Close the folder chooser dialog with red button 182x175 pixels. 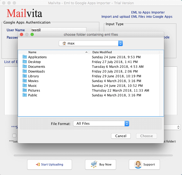pos(22,34)
